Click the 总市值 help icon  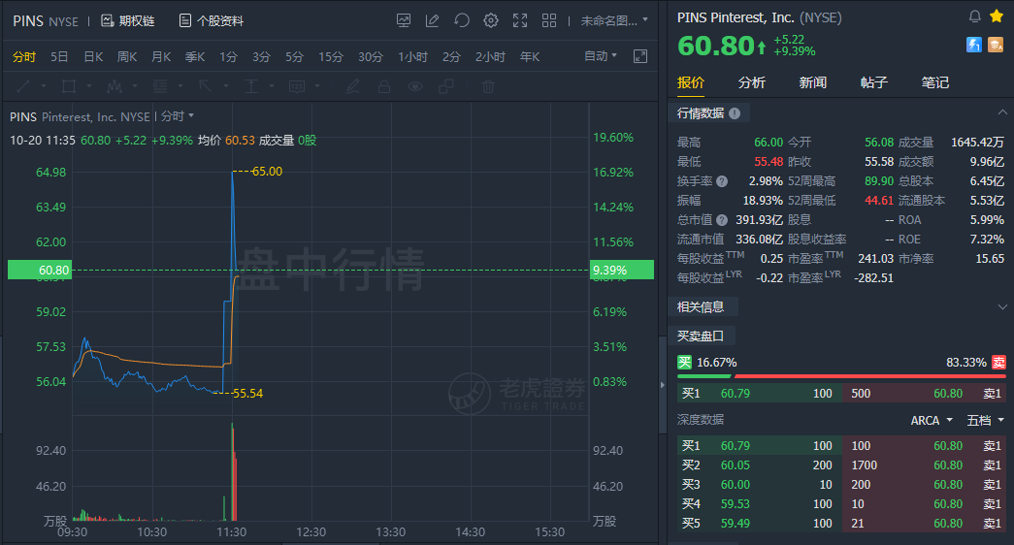(x=722, y=220)
